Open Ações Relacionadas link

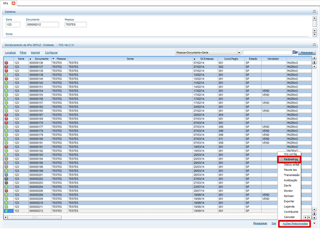pyautogui.click(x=295, y=224)
